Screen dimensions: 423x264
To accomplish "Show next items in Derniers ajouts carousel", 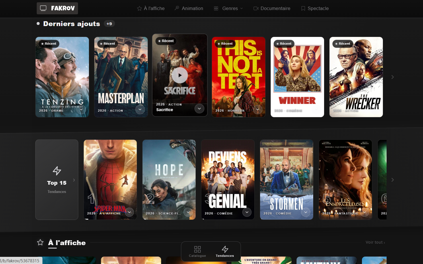I will click(393, 77).
